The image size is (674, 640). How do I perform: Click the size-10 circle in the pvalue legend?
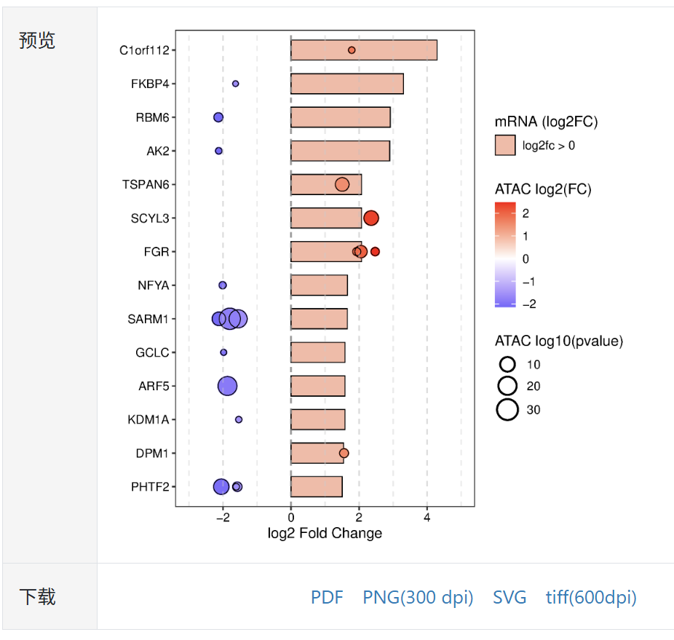point(507,364)
